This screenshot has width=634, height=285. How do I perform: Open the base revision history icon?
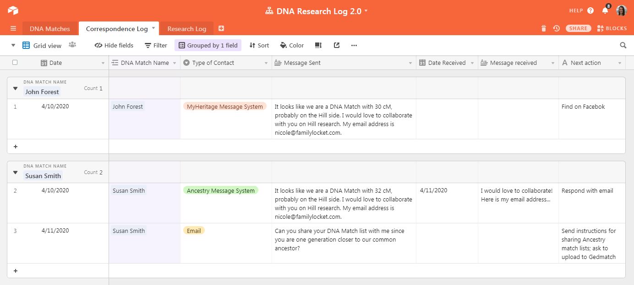click(556, 28)
